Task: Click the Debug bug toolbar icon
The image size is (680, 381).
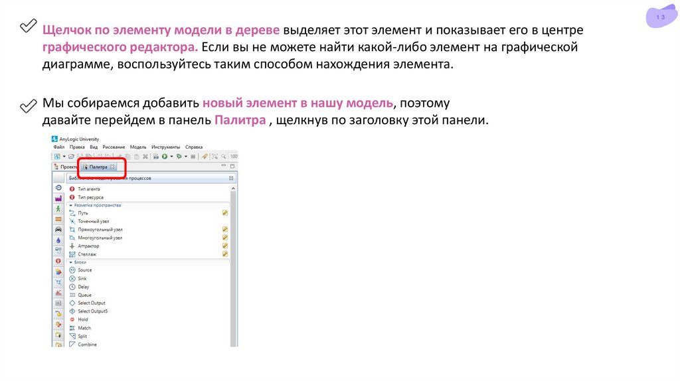Action: tap(179, 157)
